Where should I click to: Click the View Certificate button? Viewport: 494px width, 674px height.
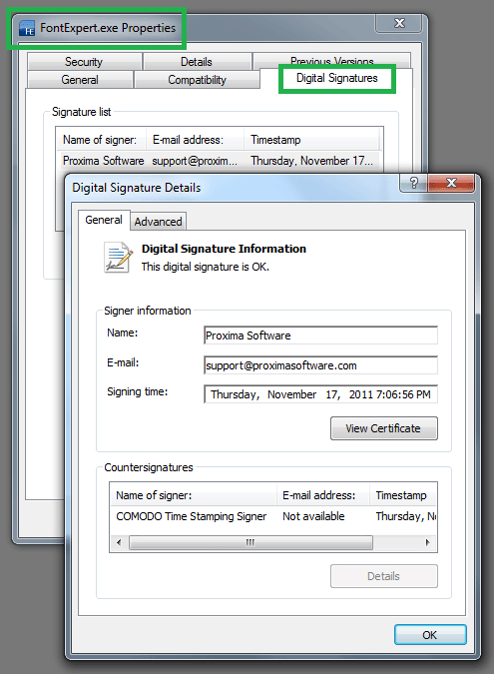coord(384,428)
